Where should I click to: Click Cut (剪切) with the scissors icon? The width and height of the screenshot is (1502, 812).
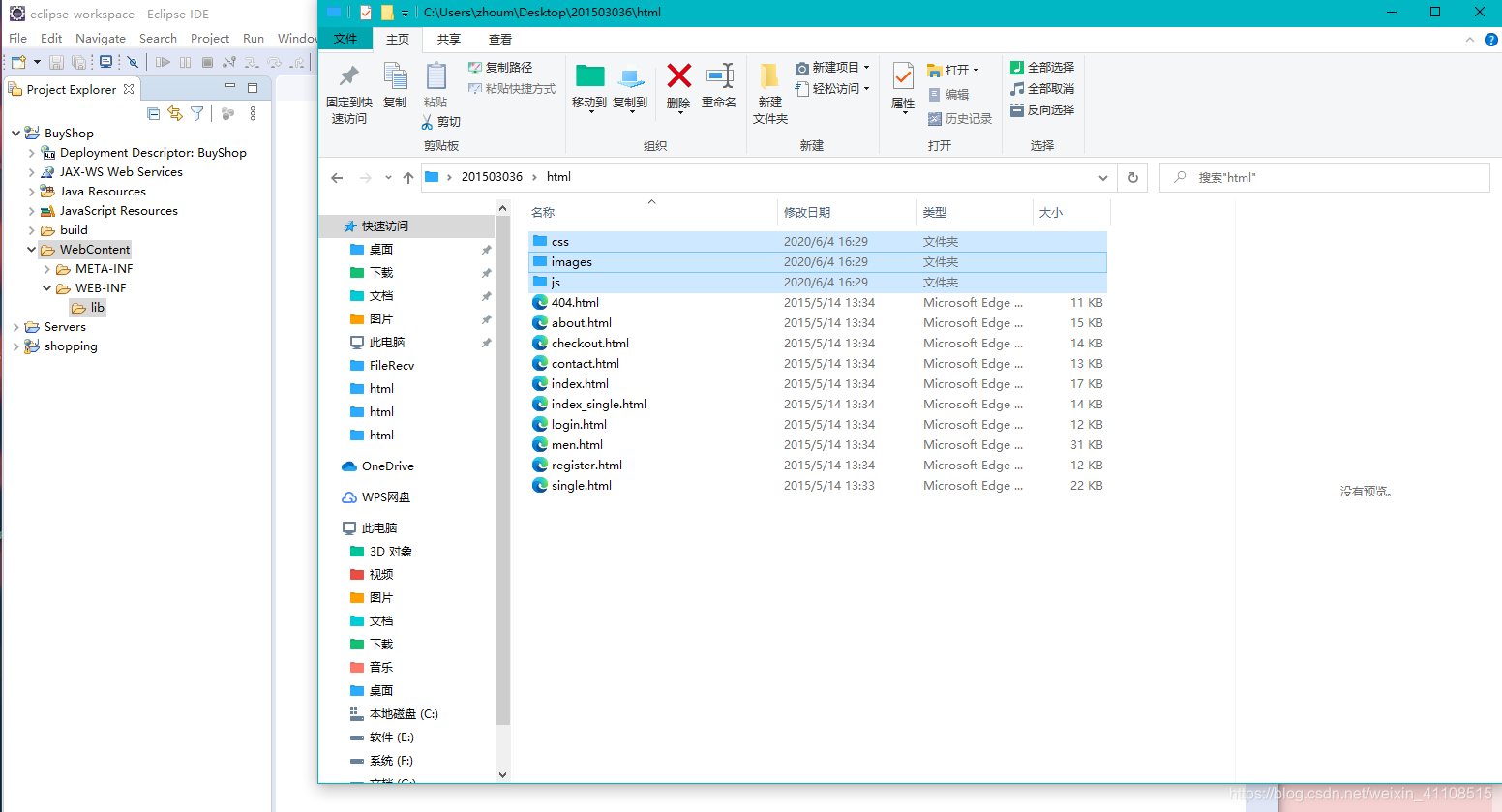(x=441, y=122)
